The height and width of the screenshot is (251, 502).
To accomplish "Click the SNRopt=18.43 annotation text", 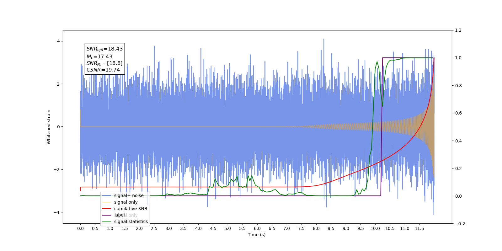I will (104, 49).
